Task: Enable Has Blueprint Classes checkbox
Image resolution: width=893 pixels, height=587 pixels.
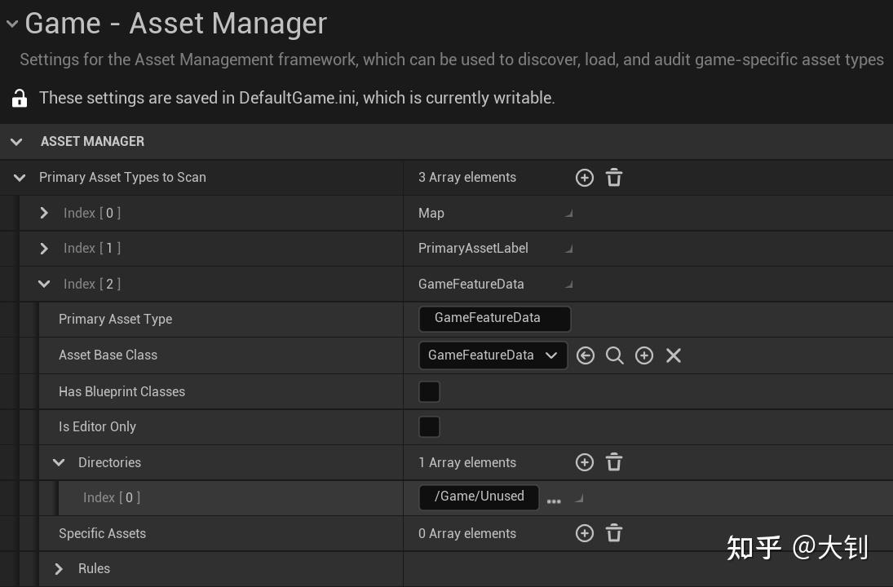Action: (x=429, y=391)
